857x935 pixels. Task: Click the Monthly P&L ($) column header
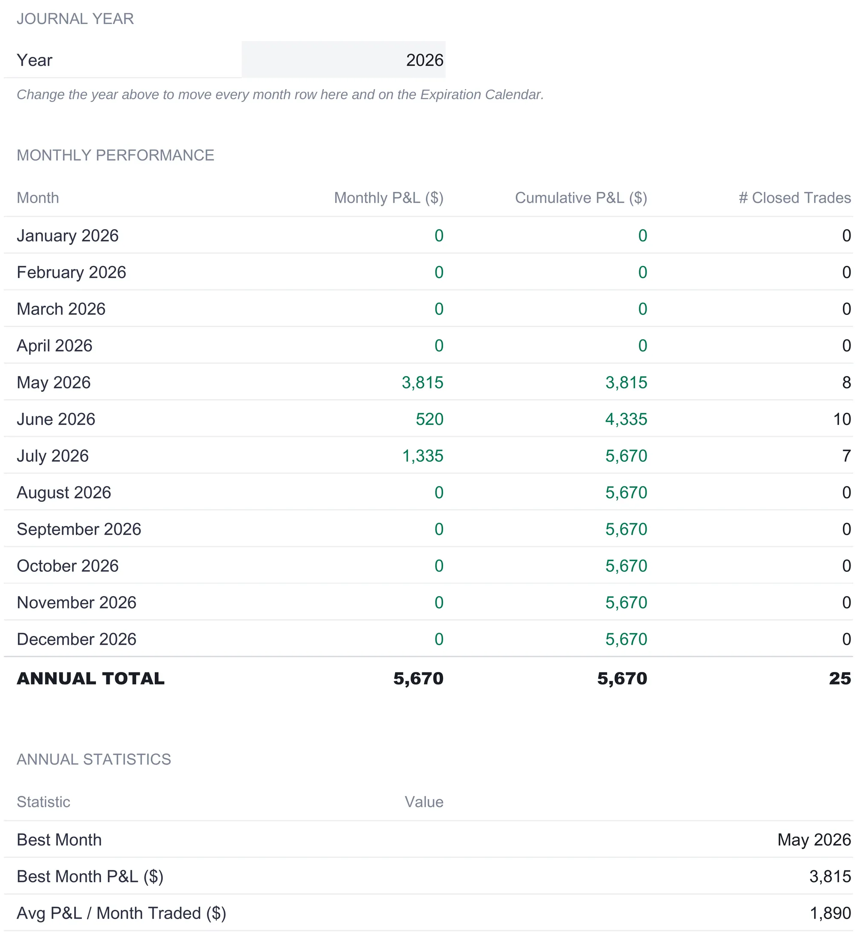point(389,198)
